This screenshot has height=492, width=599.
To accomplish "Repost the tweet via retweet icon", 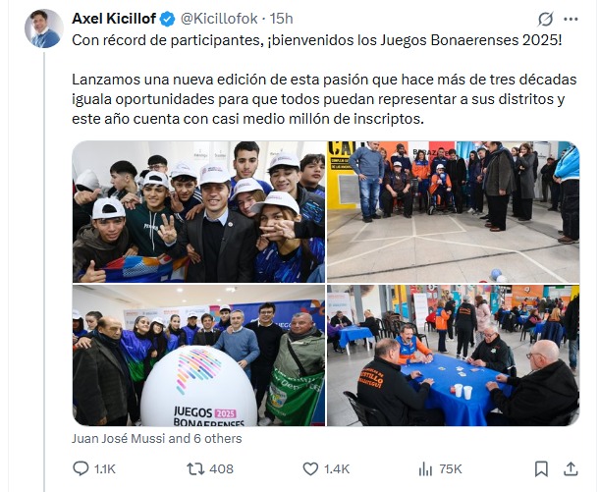I will click(195, 468).
